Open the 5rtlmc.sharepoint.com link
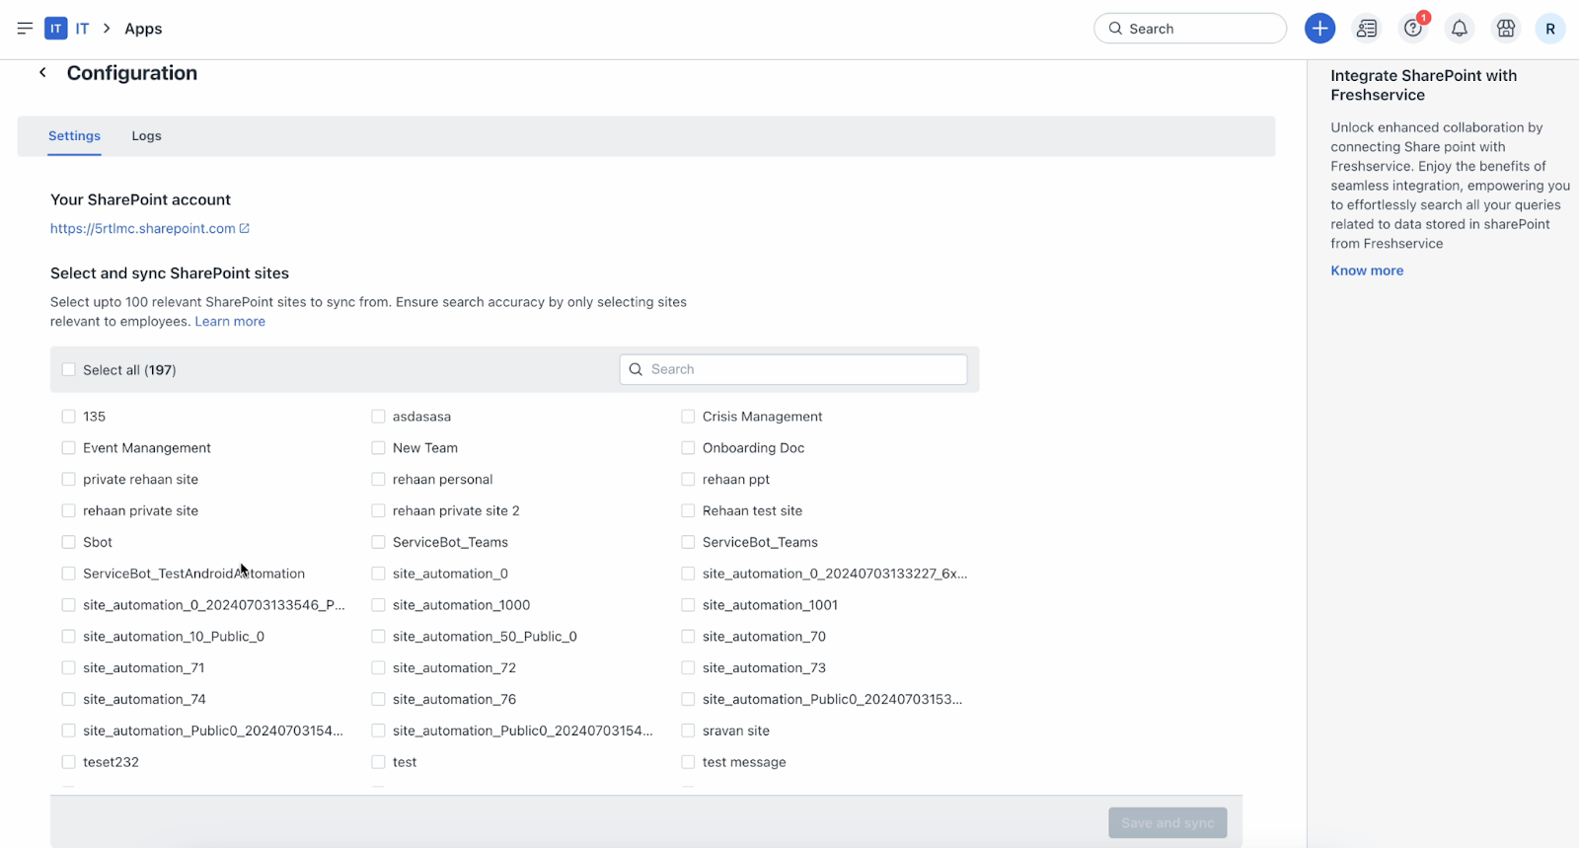 pyautogui.click(x=143, y=228)
